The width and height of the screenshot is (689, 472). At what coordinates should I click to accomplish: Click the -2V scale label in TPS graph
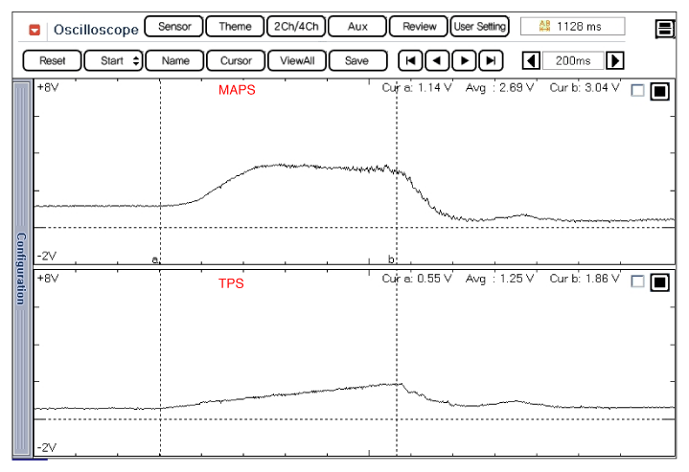point(47,447)
